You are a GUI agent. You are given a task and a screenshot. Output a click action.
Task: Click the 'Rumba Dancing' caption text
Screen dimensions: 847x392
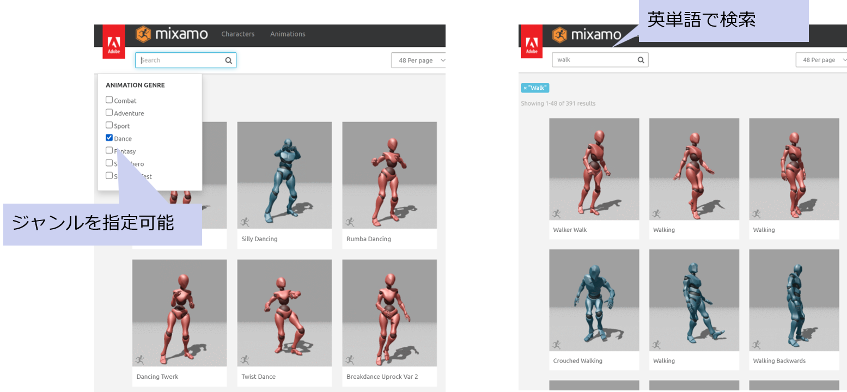coord(369,239)
